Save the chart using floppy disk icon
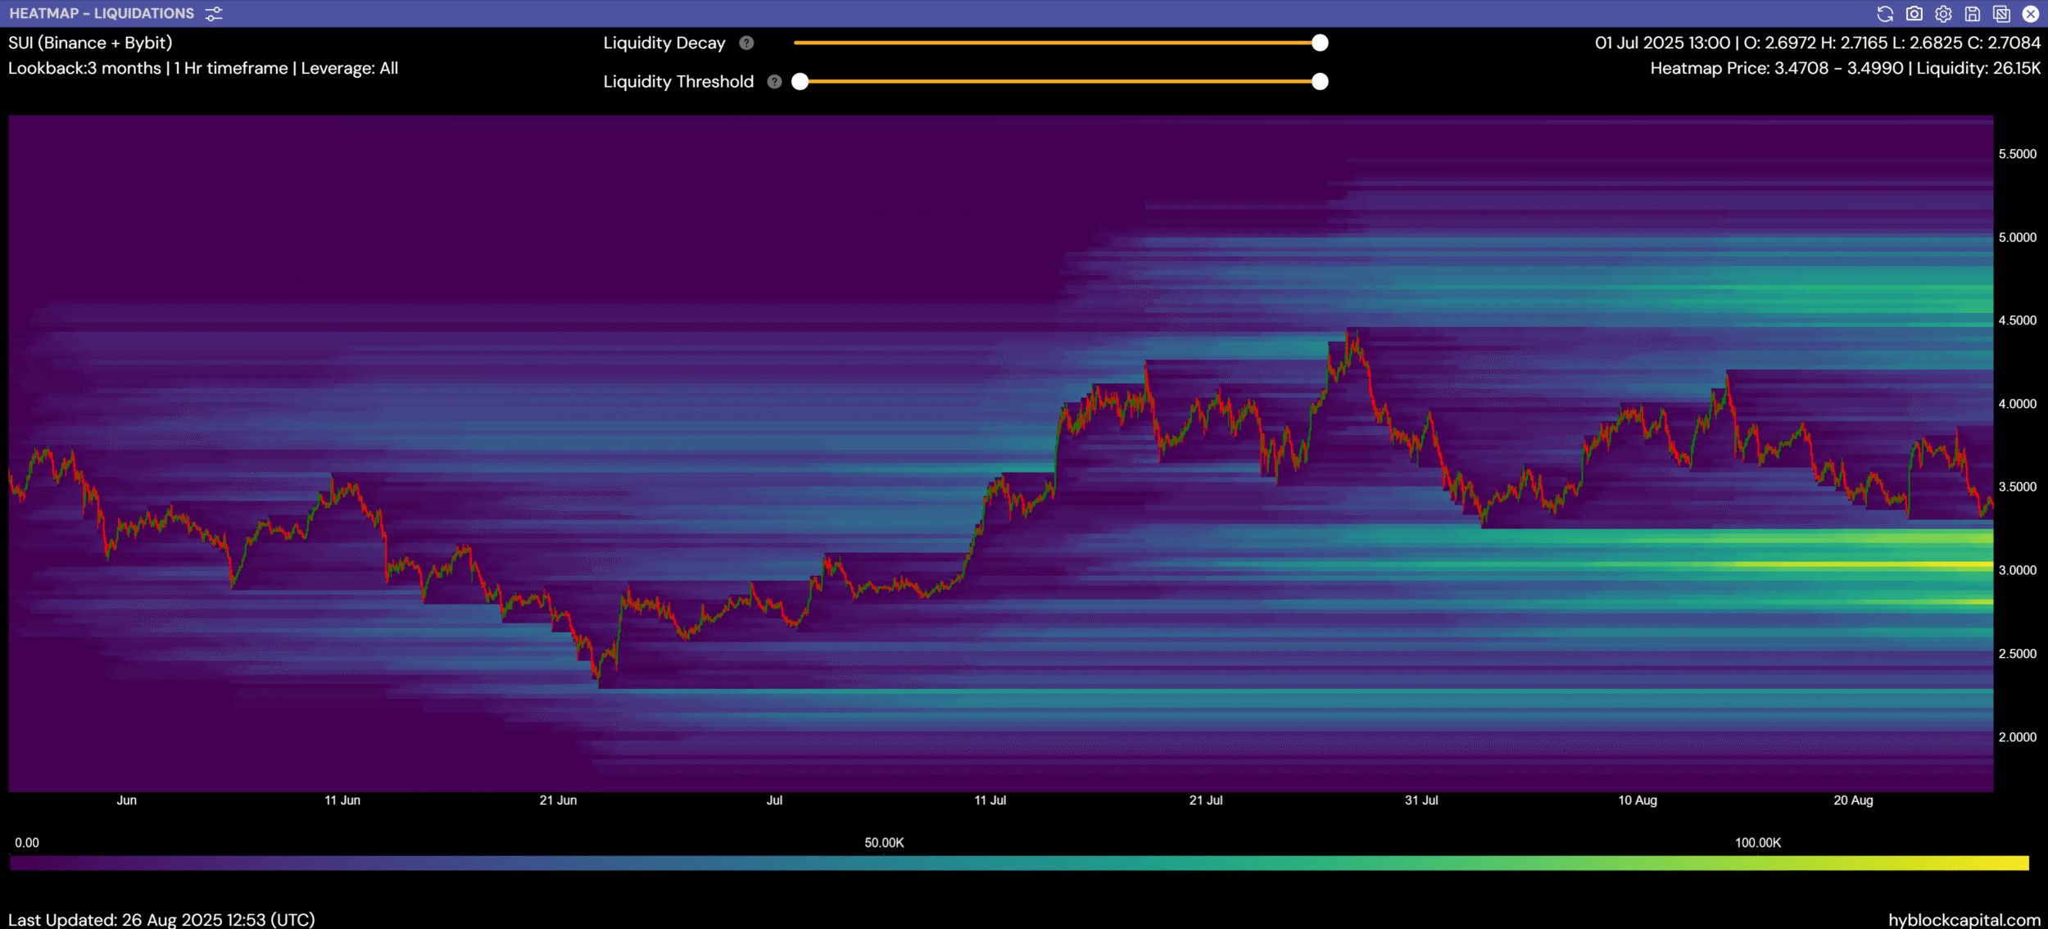This screenshot has width=2048, height=929. pyautogui.click(x=1973, y=14)
